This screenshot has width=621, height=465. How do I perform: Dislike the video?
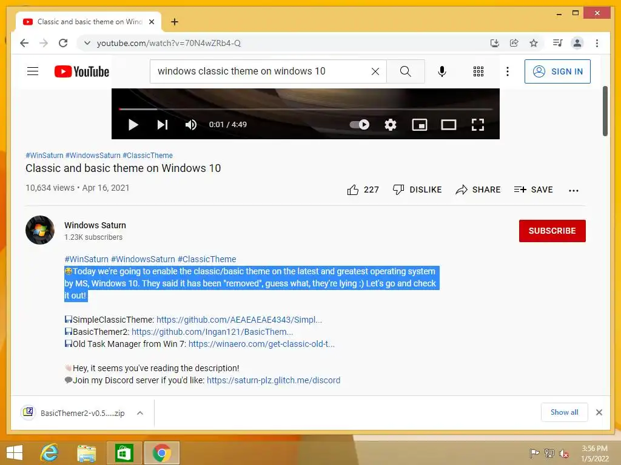click(417, 190)
